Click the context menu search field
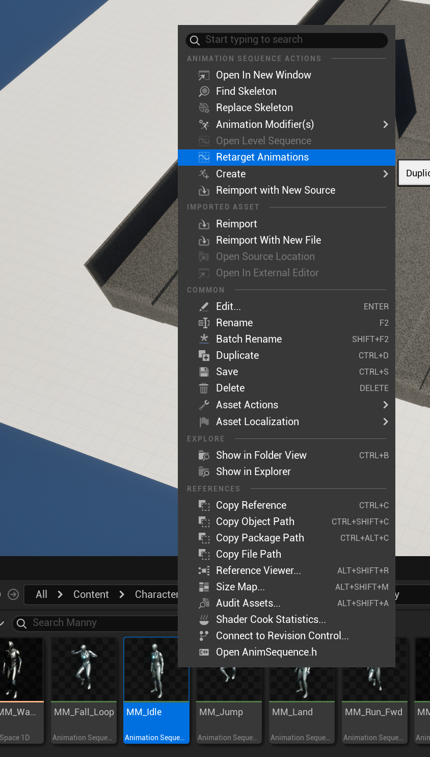Image resolution: width=430 pixels, height=757 pixels. click(287, 40)
